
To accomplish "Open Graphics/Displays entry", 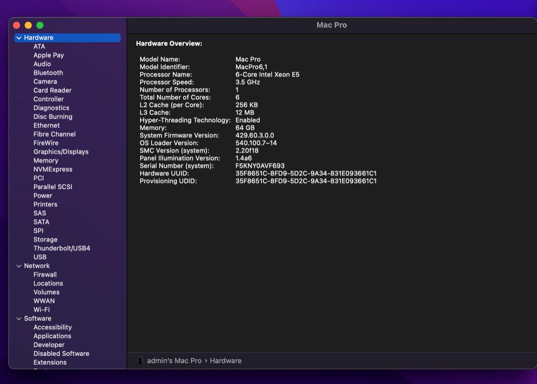I will click(61, 152).
